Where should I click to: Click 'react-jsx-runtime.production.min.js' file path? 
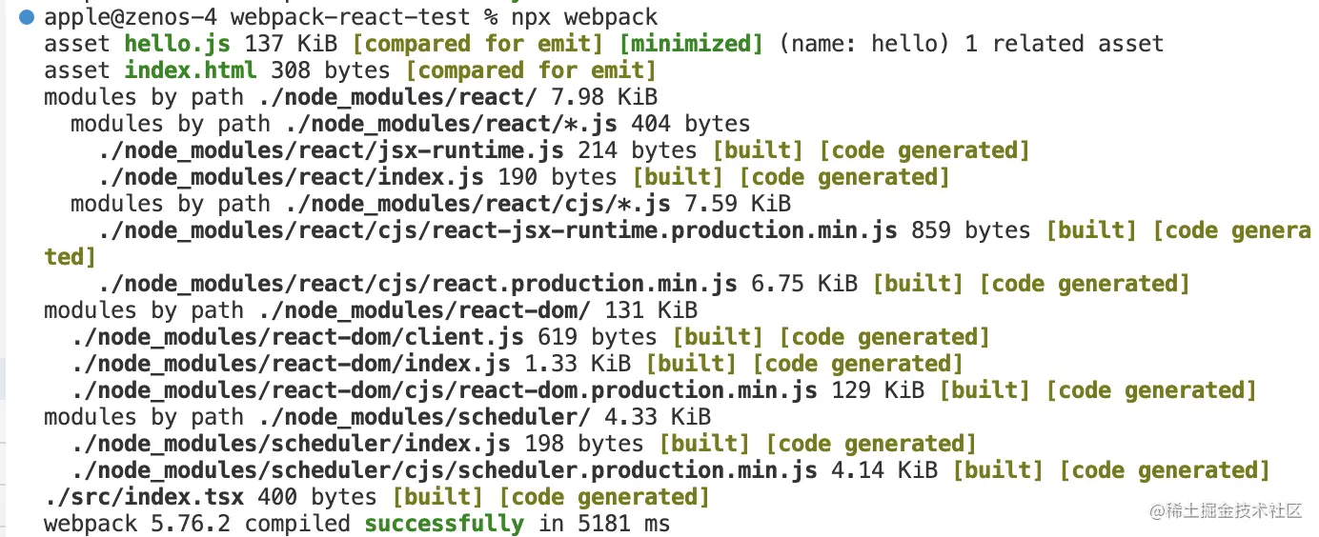(x=497, y=230)
